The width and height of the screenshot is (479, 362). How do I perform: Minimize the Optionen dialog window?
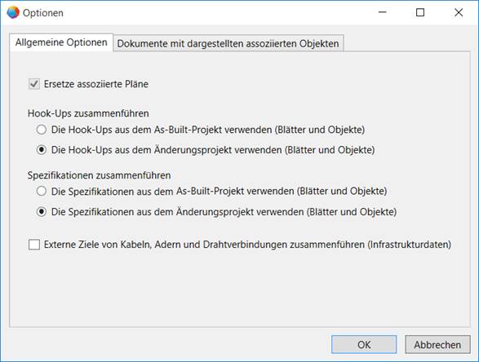383,12
